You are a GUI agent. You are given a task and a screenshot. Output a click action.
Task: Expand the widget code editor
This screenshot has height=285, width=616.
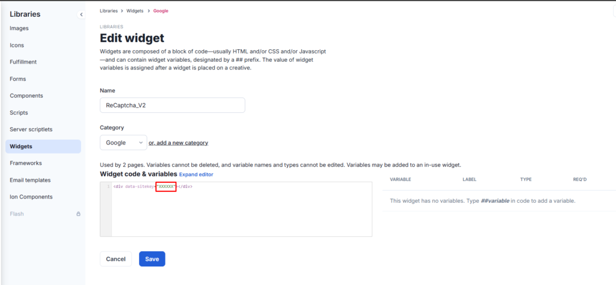196,175
